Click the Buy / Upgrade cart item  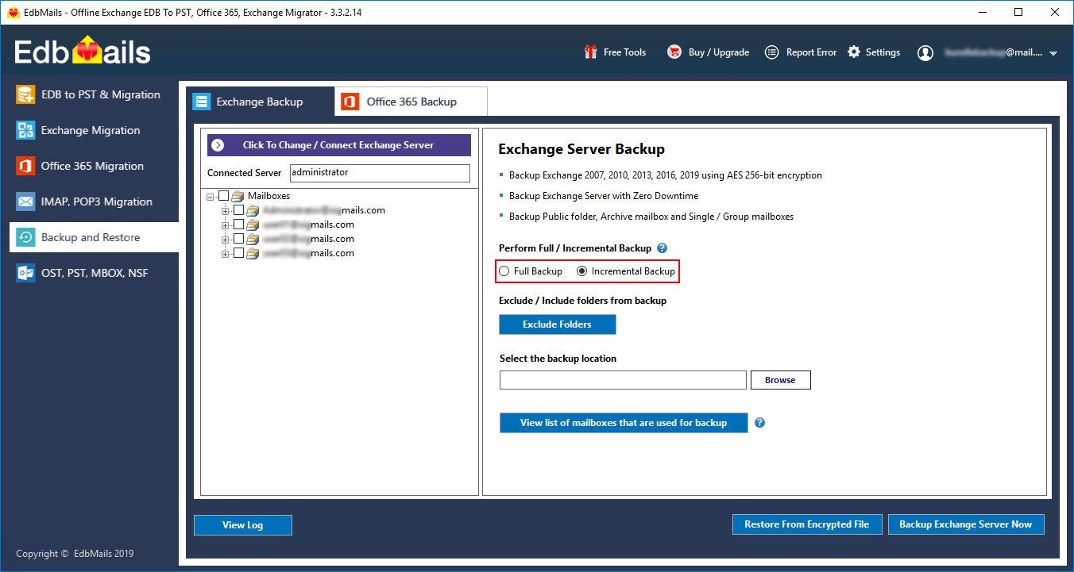[708, 52]
